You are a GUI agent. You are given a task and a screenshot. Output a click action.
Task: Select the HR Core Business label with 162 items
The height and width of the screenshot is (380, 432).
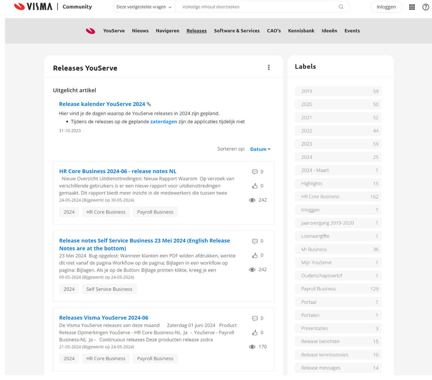pos(338,196)
